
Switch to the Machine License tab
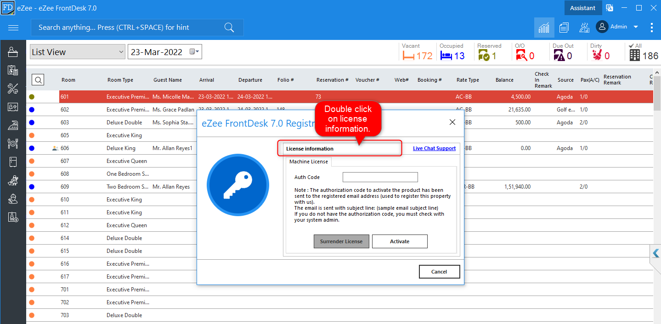tap(309, 162)
